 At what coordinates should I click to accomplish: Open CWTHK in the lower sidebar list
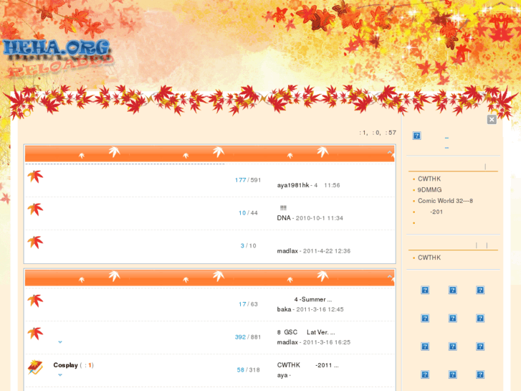429,258
